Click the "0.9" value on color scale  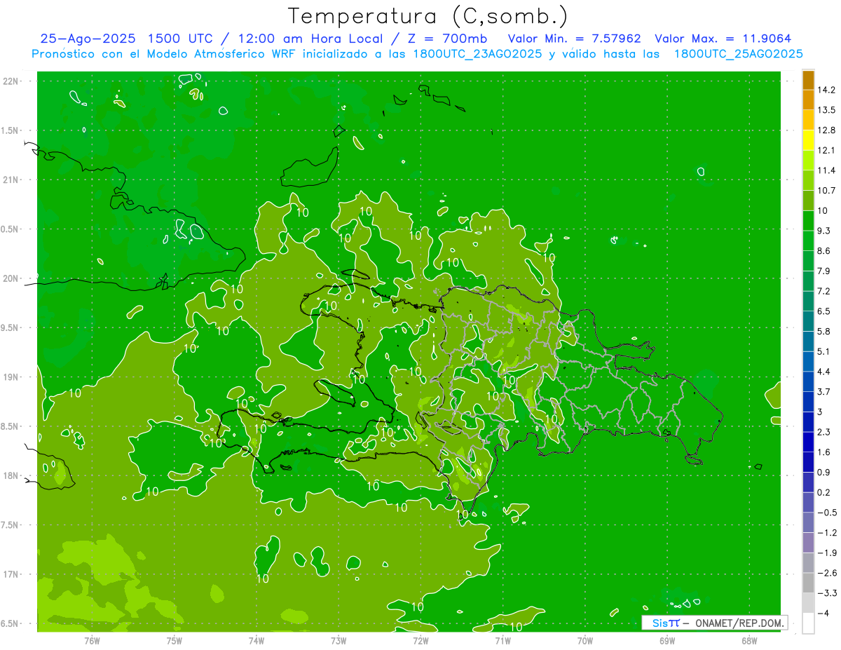coord(824,472)
